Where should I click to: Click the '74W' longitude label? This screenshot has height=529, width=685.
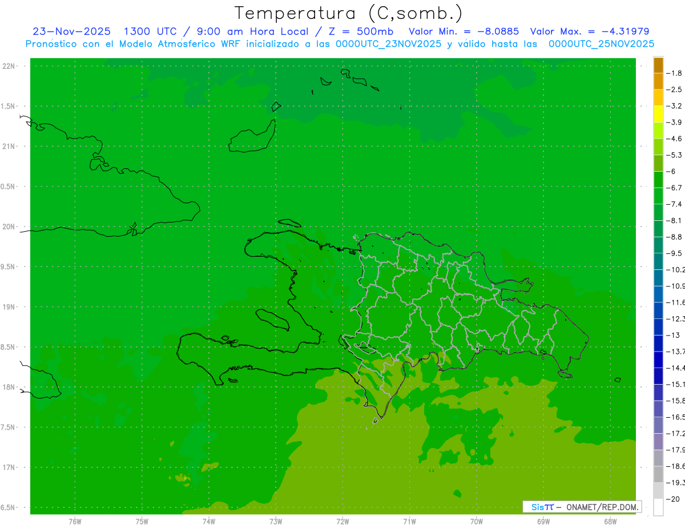(x=209, y=521)
